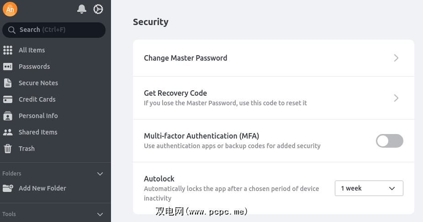Click the orange account avatar icon
This screenshot has height=222, width=423.
[10, 9]
